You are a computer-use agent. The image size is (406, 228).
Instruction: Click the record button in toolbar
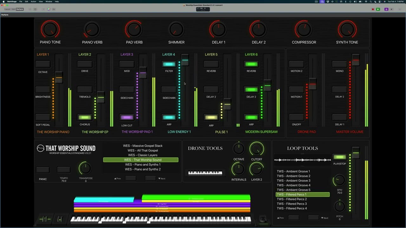(x=373, y=9)
